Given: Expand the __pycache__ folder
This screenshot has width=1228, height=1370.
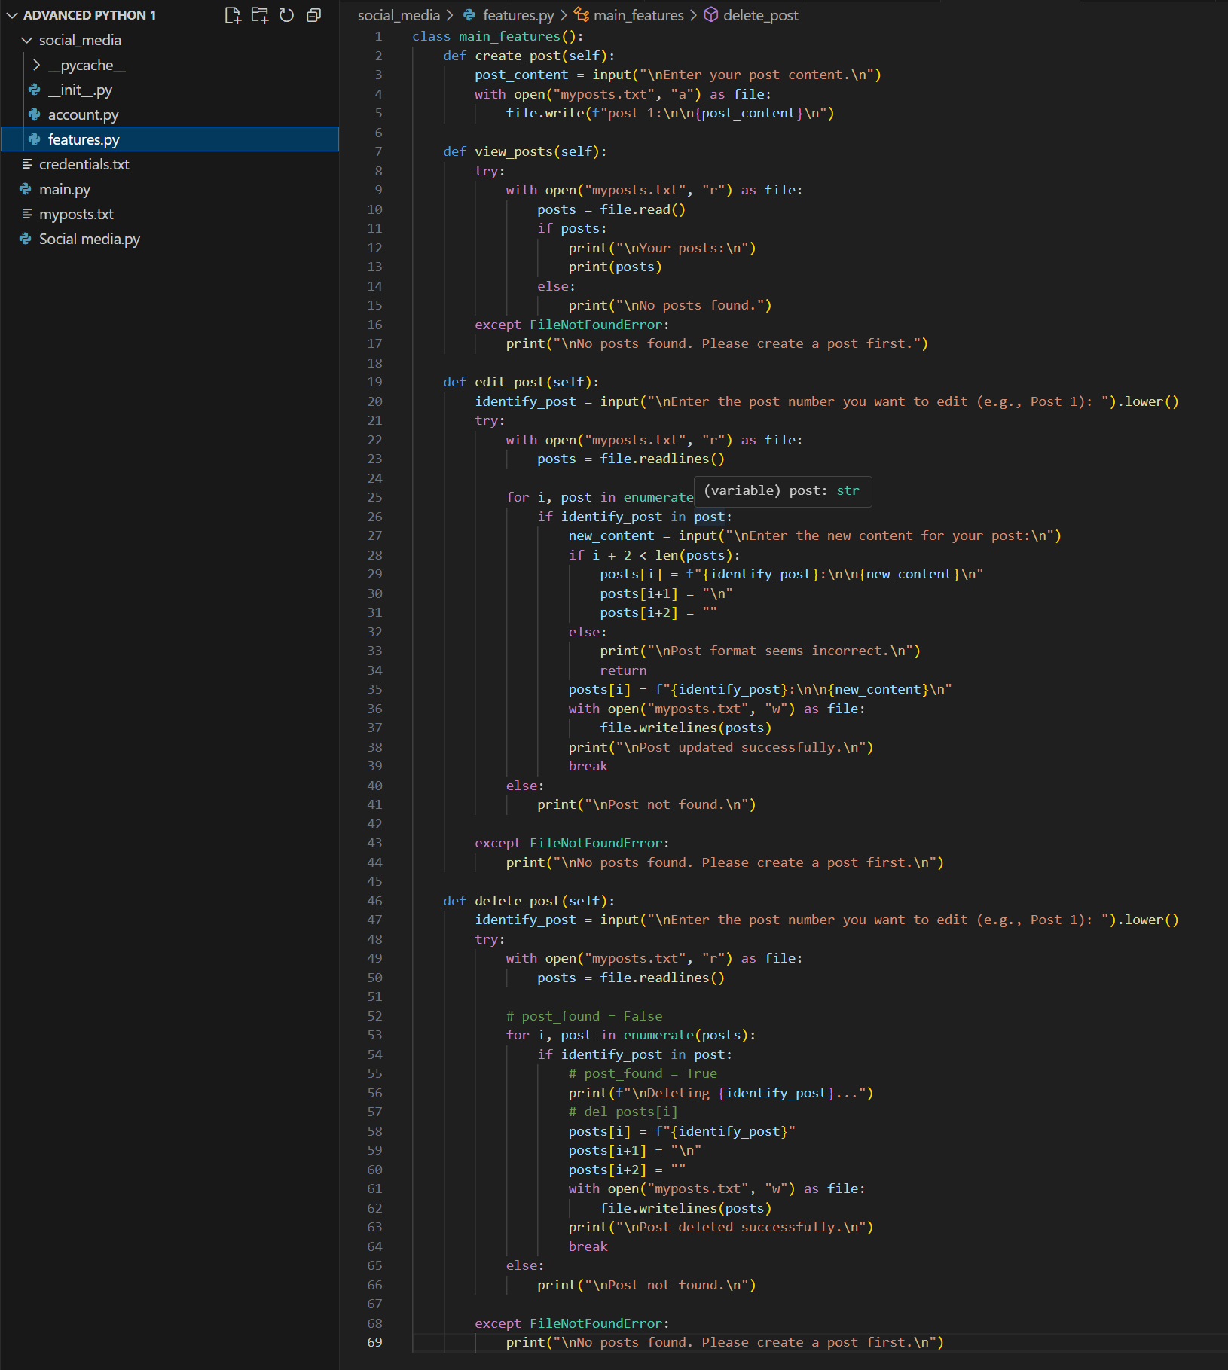Looking at the screenshot, I should (36, 66).
